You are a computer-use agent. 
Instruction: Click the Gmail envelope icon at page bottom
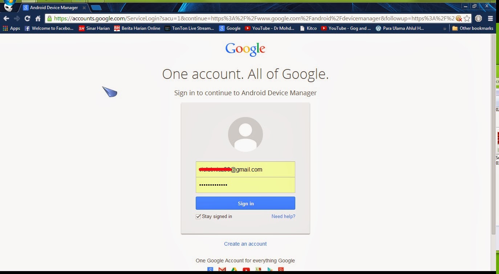coord(222,270)
